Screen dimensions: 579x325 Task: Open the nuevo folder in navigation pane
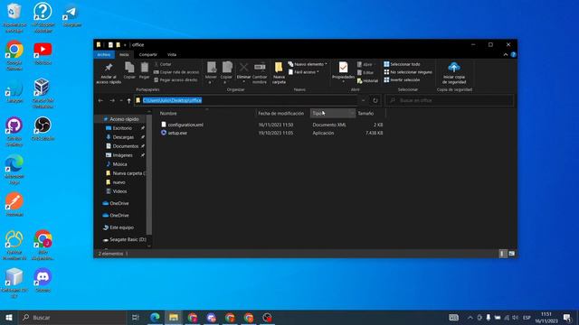point(119,182)
